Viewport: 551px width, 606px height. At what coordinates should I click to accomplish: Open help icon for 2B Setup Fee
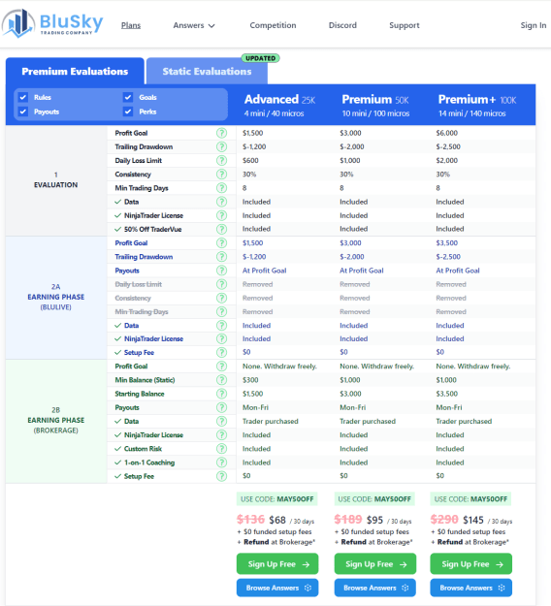click(221, 476)
